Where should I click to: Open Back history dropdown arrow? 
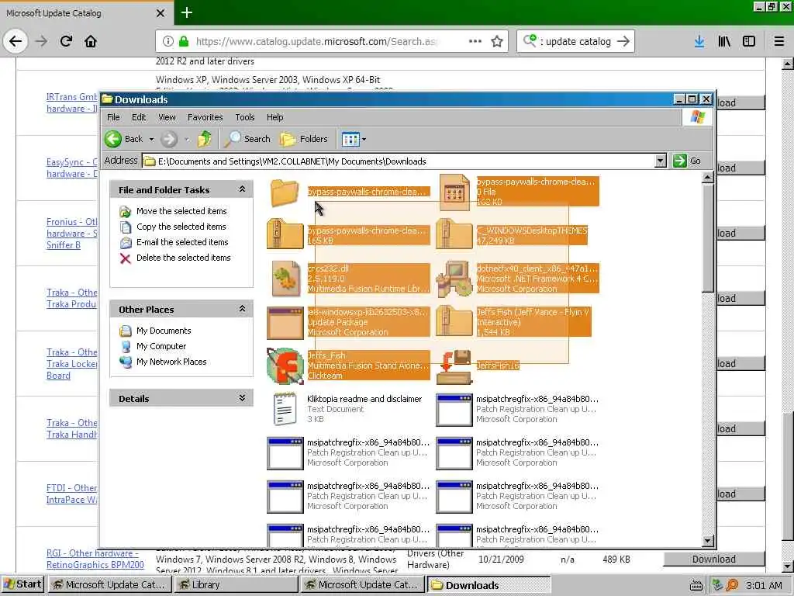pyautogui.click(x=151, y=139)
